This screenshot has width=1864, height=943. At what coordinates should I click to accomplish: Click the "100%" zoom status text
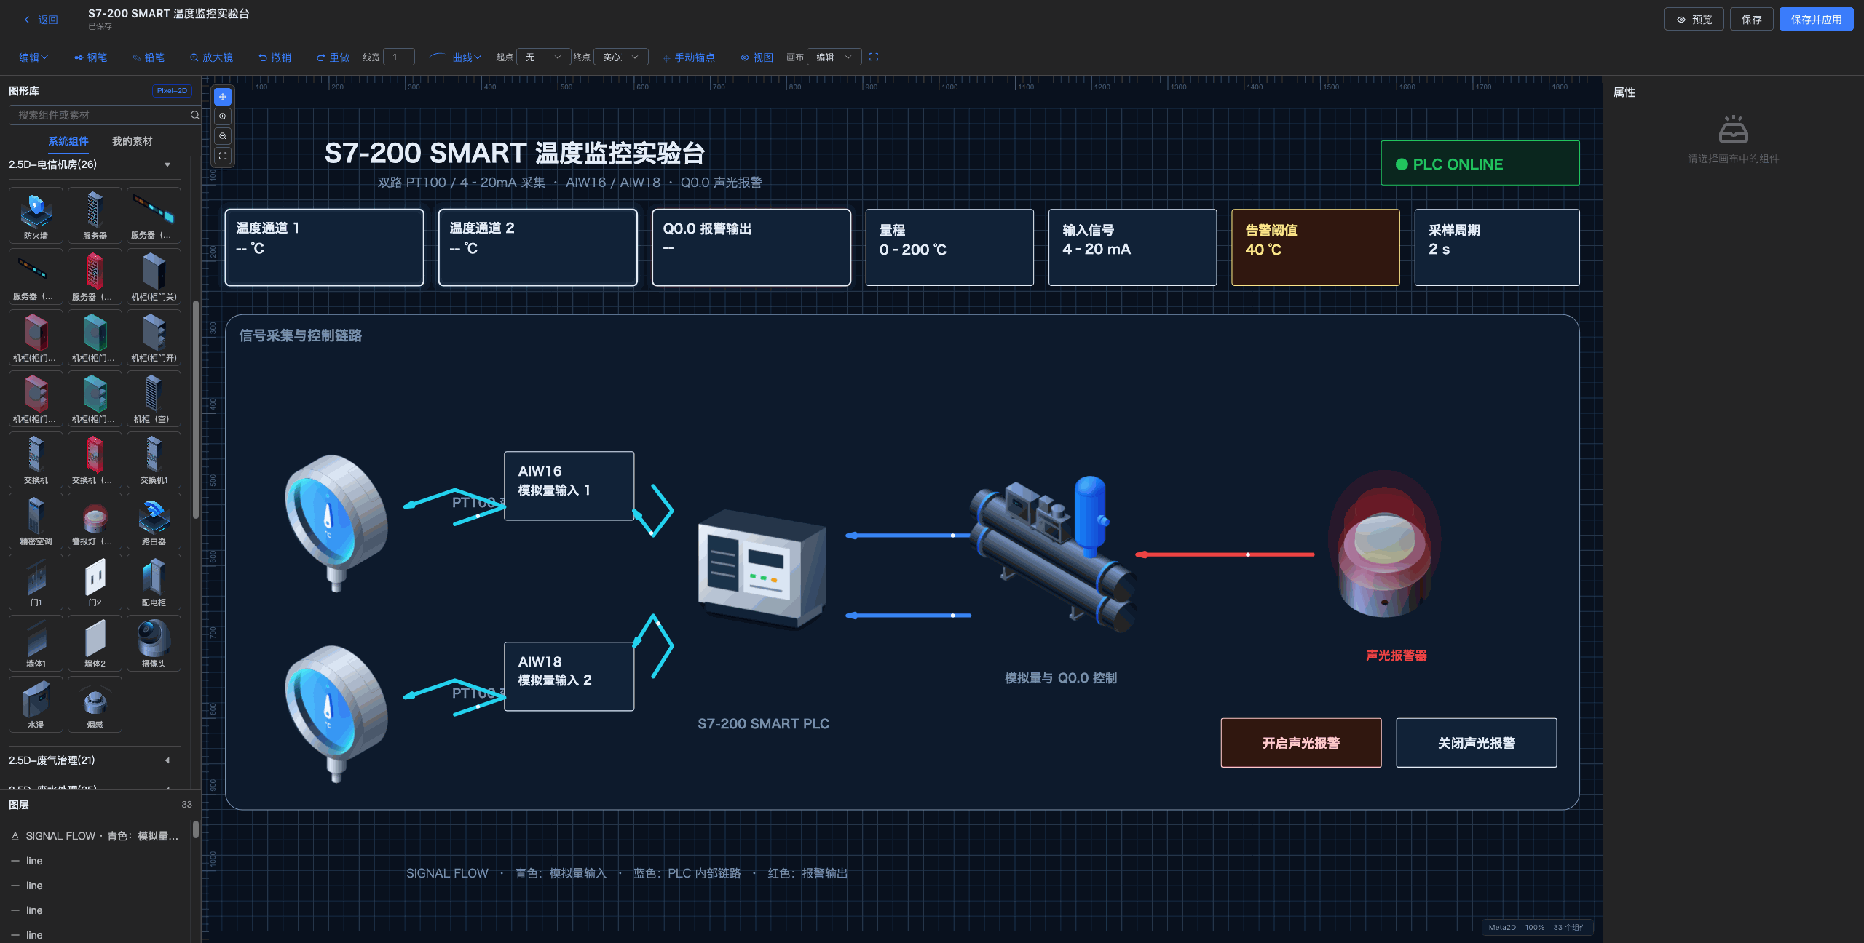[1535, 927]
